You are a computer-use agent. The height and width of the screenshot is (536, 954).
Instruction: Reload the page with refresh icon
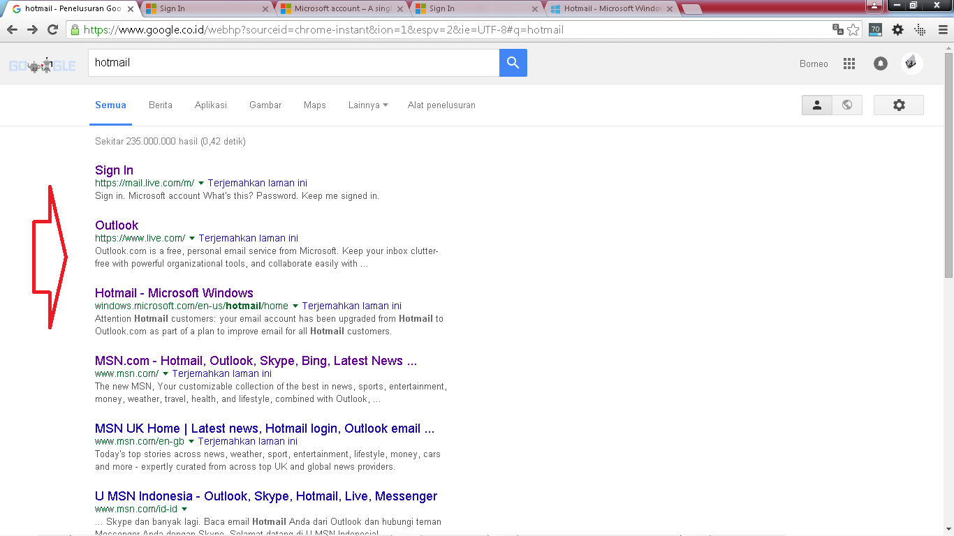click(52, 30)
